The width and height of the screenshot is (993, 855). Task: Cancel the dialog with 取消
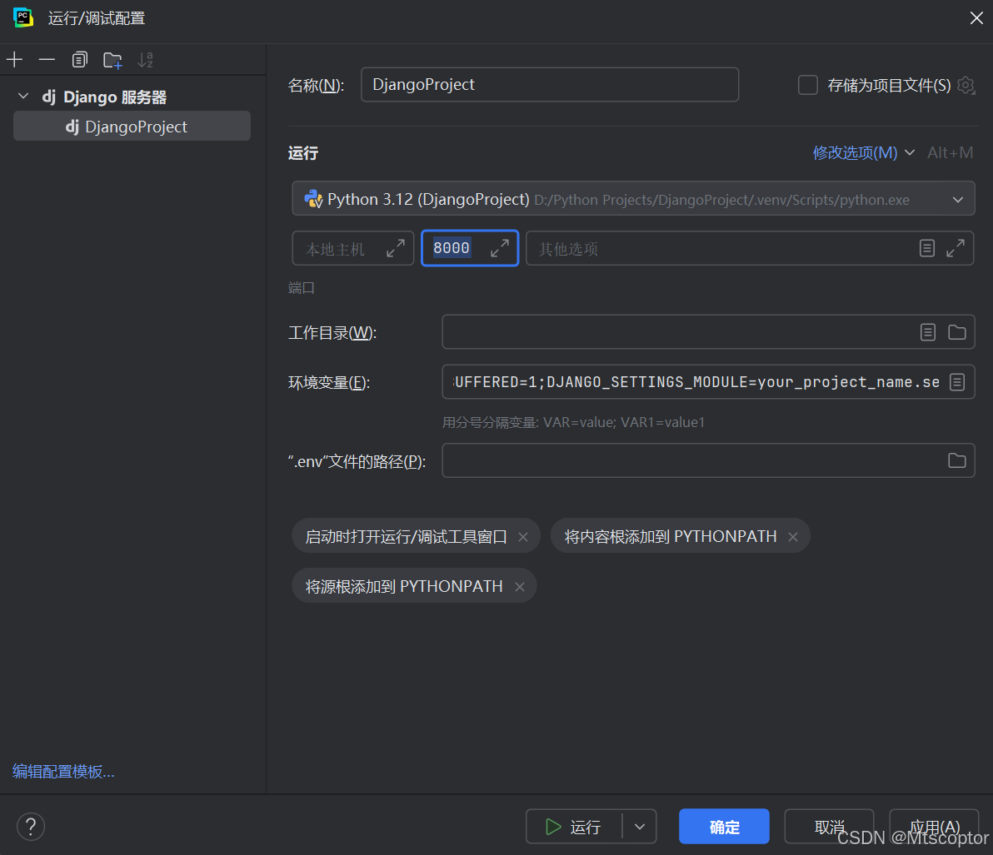(829, 827)
